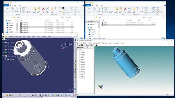Click Open folder icon in CATIA bottom toolbar
The width and height of the screenshot is (175, 98).
7,95
